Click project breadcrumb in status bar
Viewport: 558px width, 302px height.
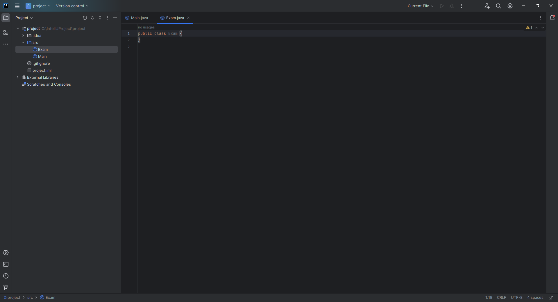coord(12,298)
